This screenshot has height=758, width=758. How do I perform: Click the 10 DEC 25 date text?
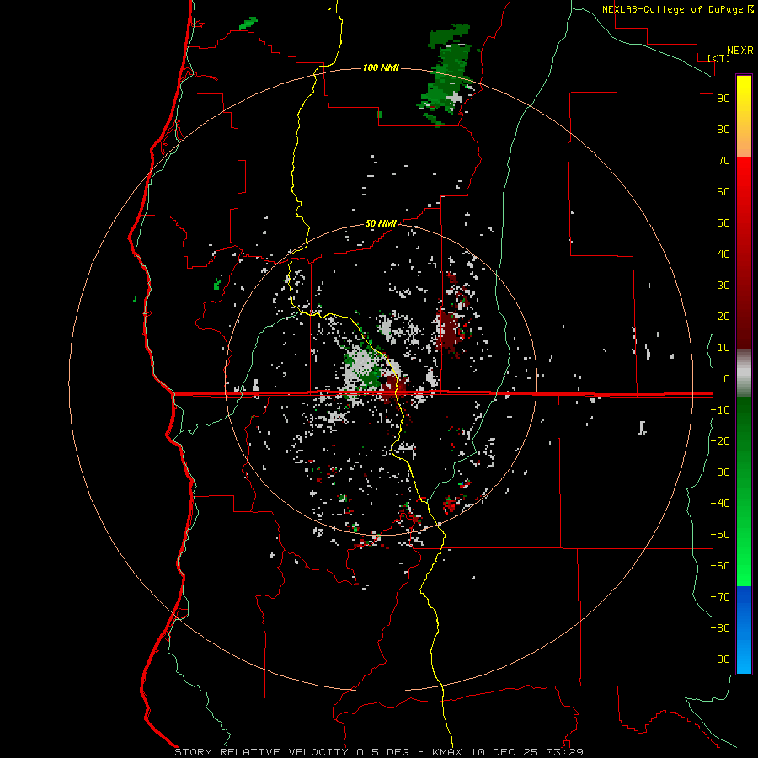pos(504,752)
